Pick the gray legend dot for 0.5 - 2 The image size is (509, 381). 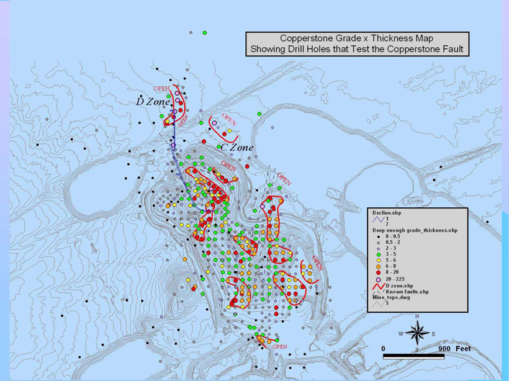click(378, 243)
